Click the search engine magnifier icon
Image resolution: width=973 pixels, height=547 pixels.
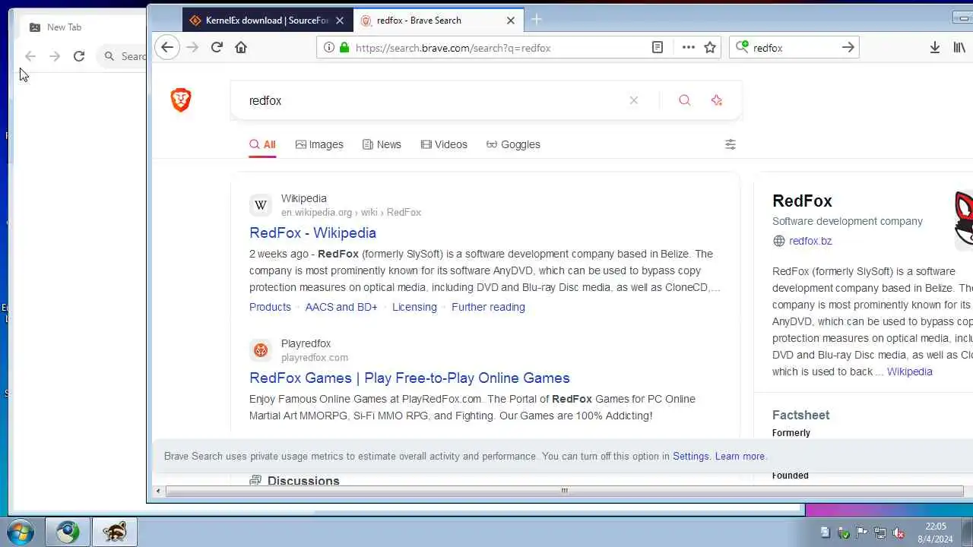click(743, 47)
